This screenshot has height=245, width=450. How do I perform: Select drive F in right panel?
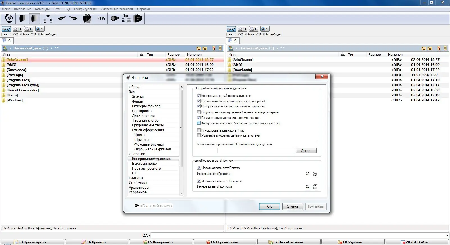[254, 29]
